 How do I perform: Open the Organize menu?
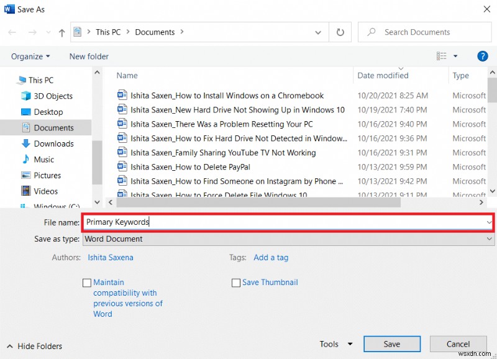tap(30, 57)
